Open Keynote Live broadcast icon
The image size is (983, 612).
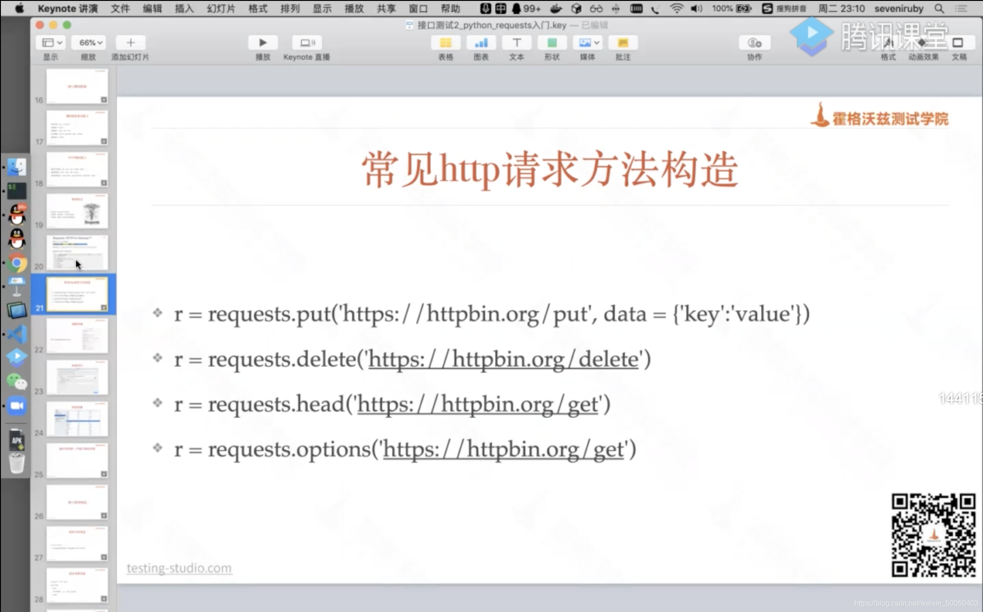(x=307, y=43)
